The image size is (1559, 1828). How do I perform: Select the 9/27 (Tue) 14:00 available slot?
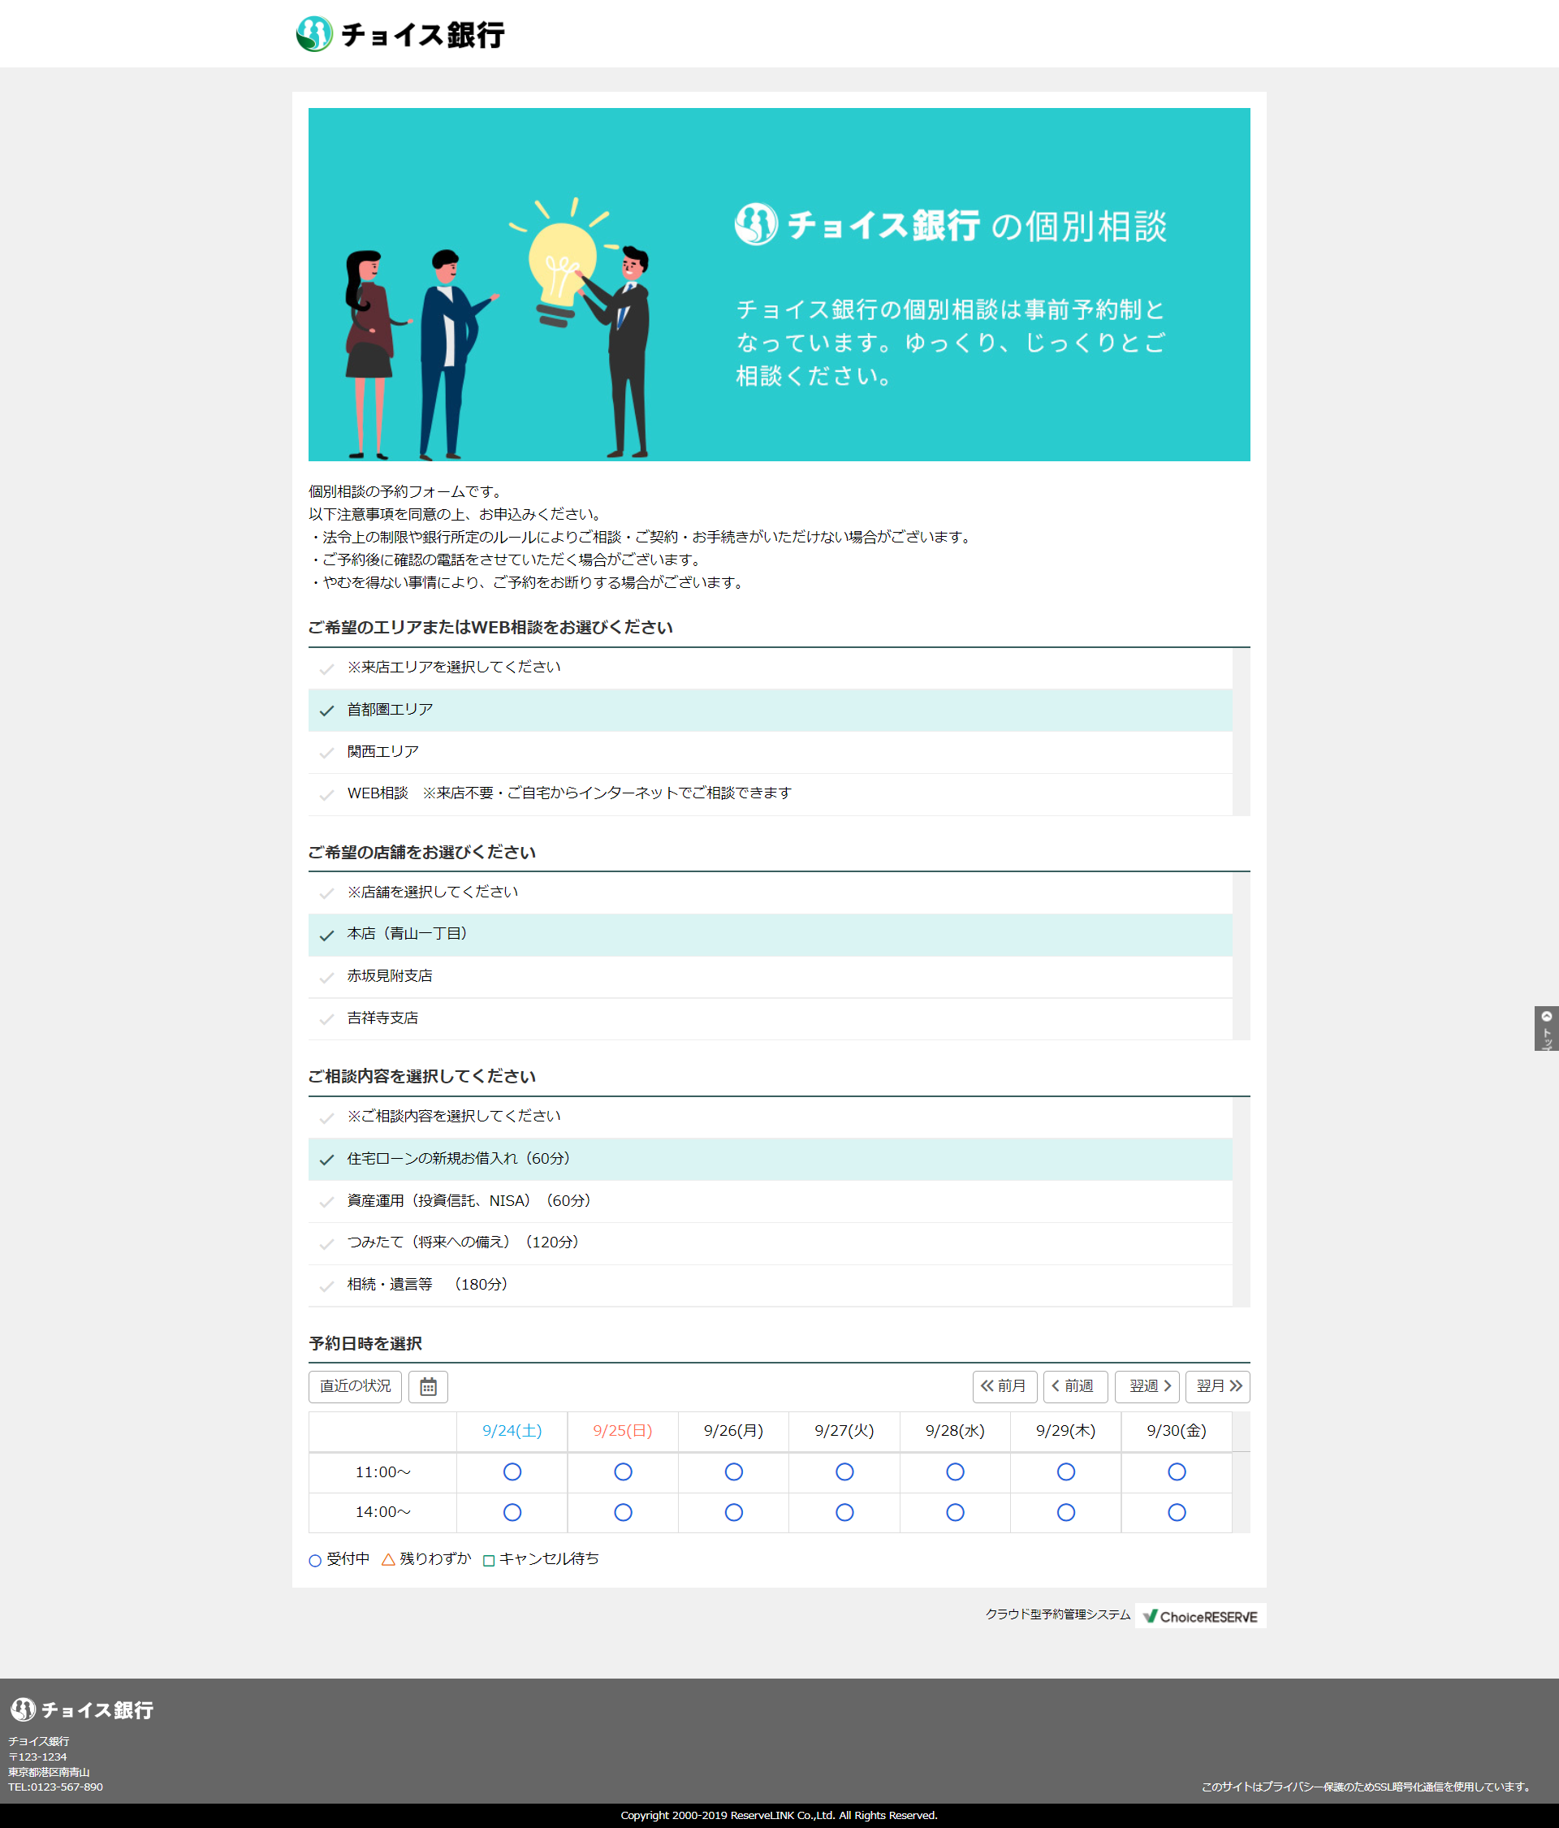844,1512
